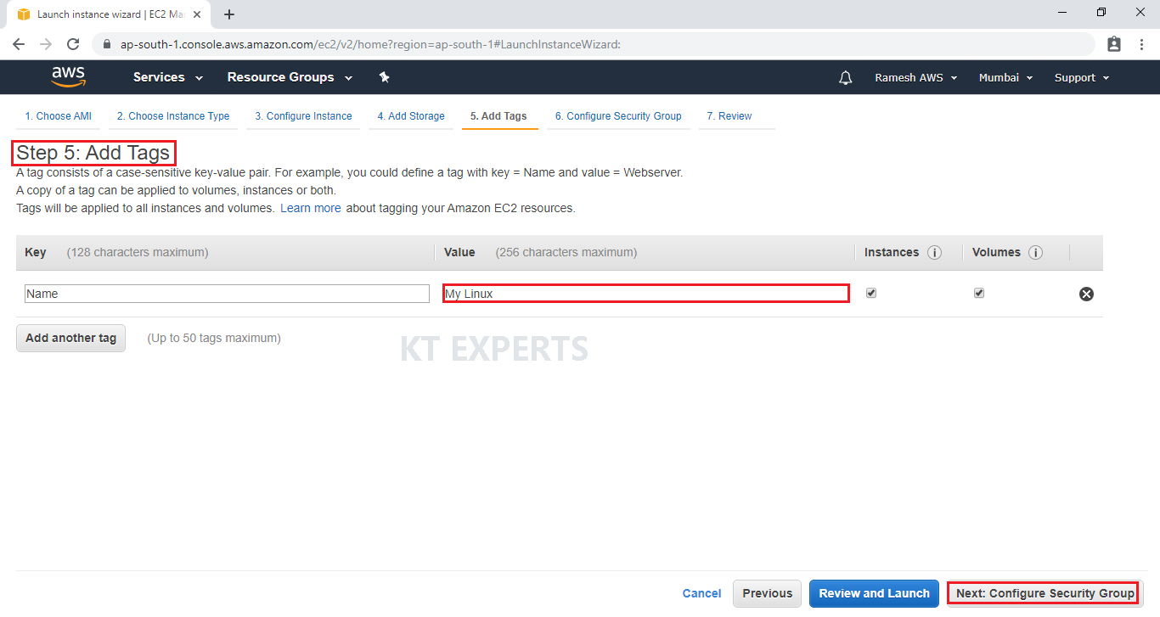1160x617 pixels.
Task: Open the notifications bell icon
Action: pyautogui.click(x=845, y=78)
